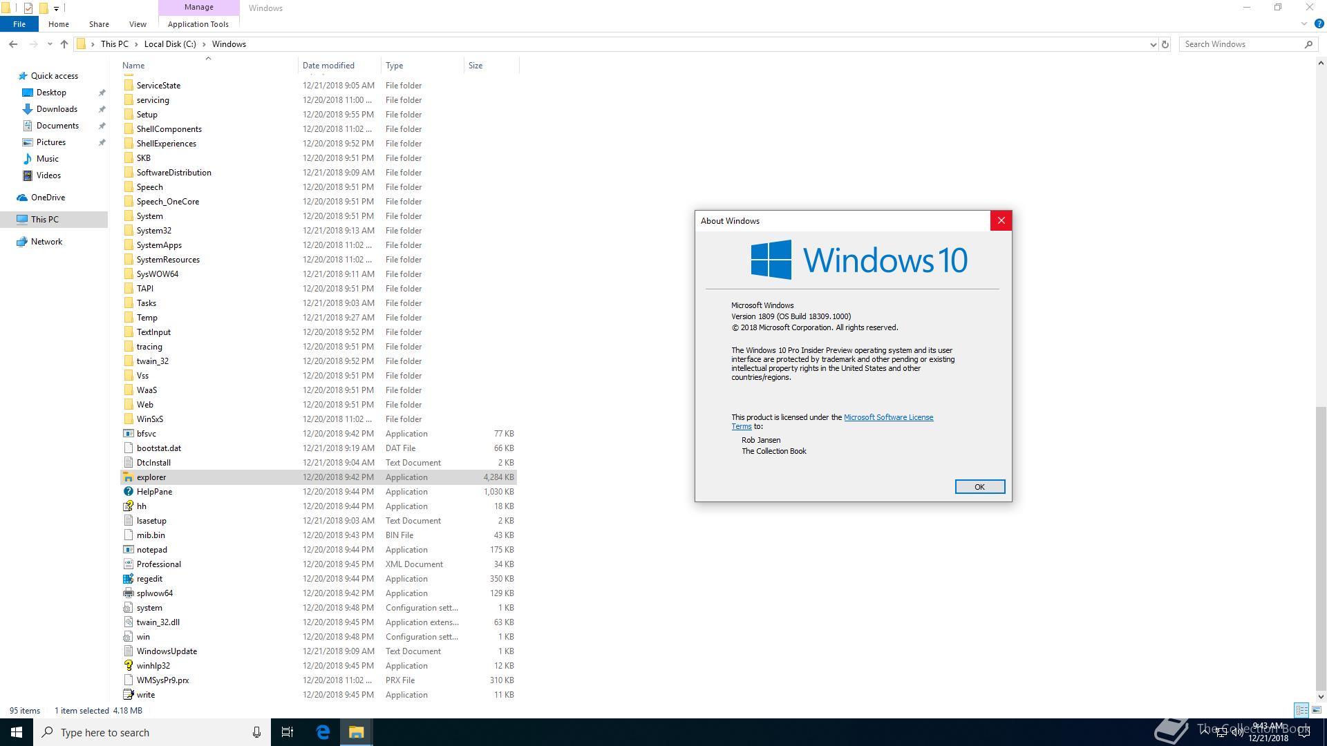Select Downloads in navigation pane
The width and height of the screenshot is (1327, 746).
pos(57,109)
